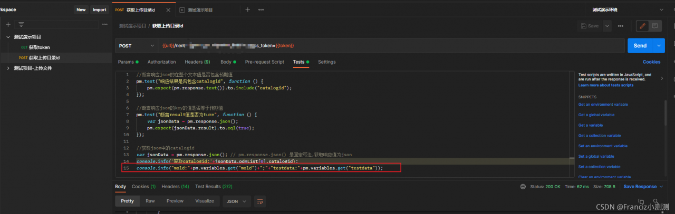Switch to response Headers (14) tab

click(175, 186)
